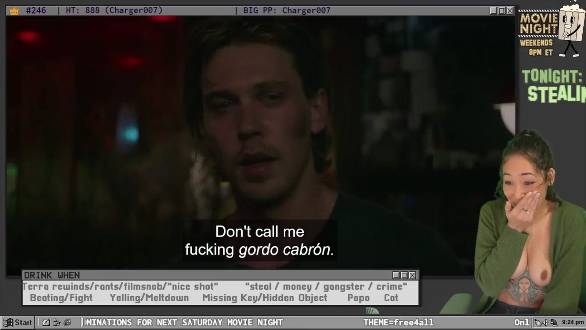Click the next Saturday movie night ticker
Screen dimensions: 586x330
184,322
